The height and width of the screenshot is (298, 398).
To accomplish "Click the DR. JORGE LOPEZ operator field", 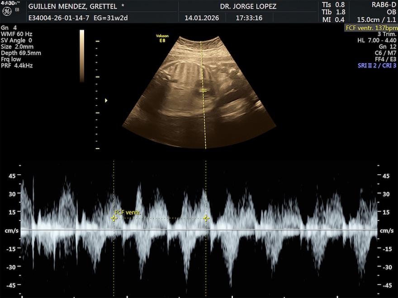I will tap(248, 6).
